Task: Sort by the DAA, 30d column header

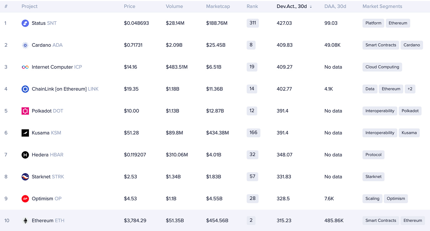Action: 335,6
